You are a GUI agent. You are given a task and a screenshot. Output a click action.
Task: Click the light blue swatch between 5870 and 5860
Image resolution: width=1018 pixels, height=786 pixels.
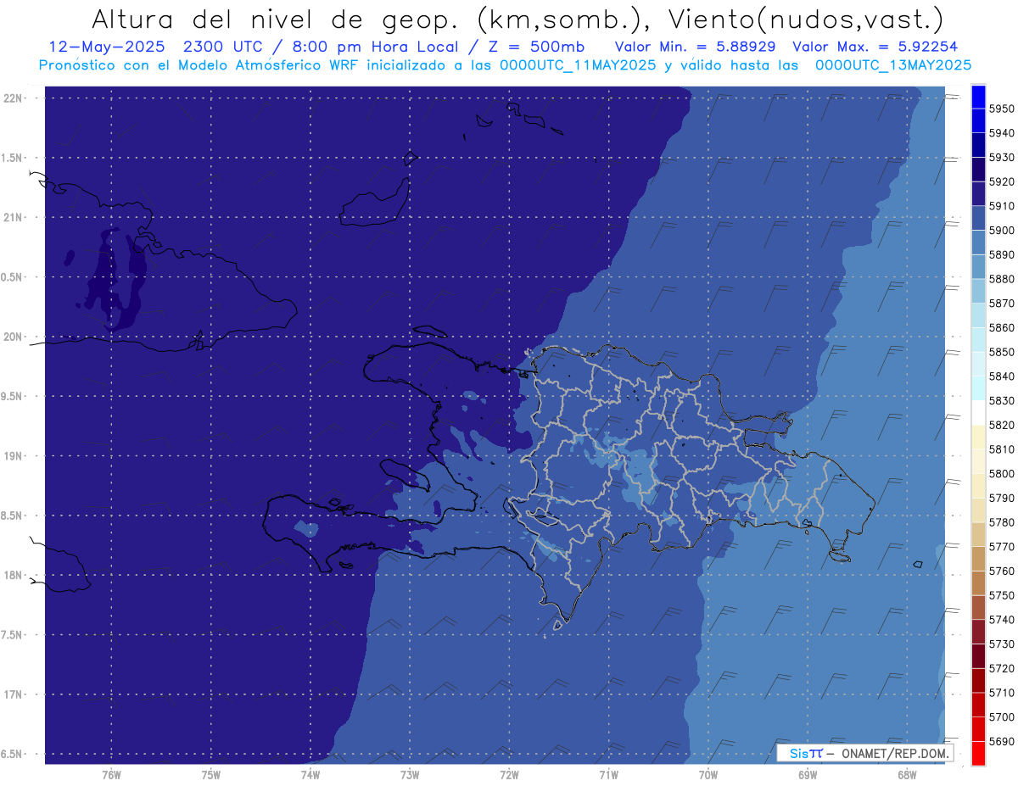(978, 315)
